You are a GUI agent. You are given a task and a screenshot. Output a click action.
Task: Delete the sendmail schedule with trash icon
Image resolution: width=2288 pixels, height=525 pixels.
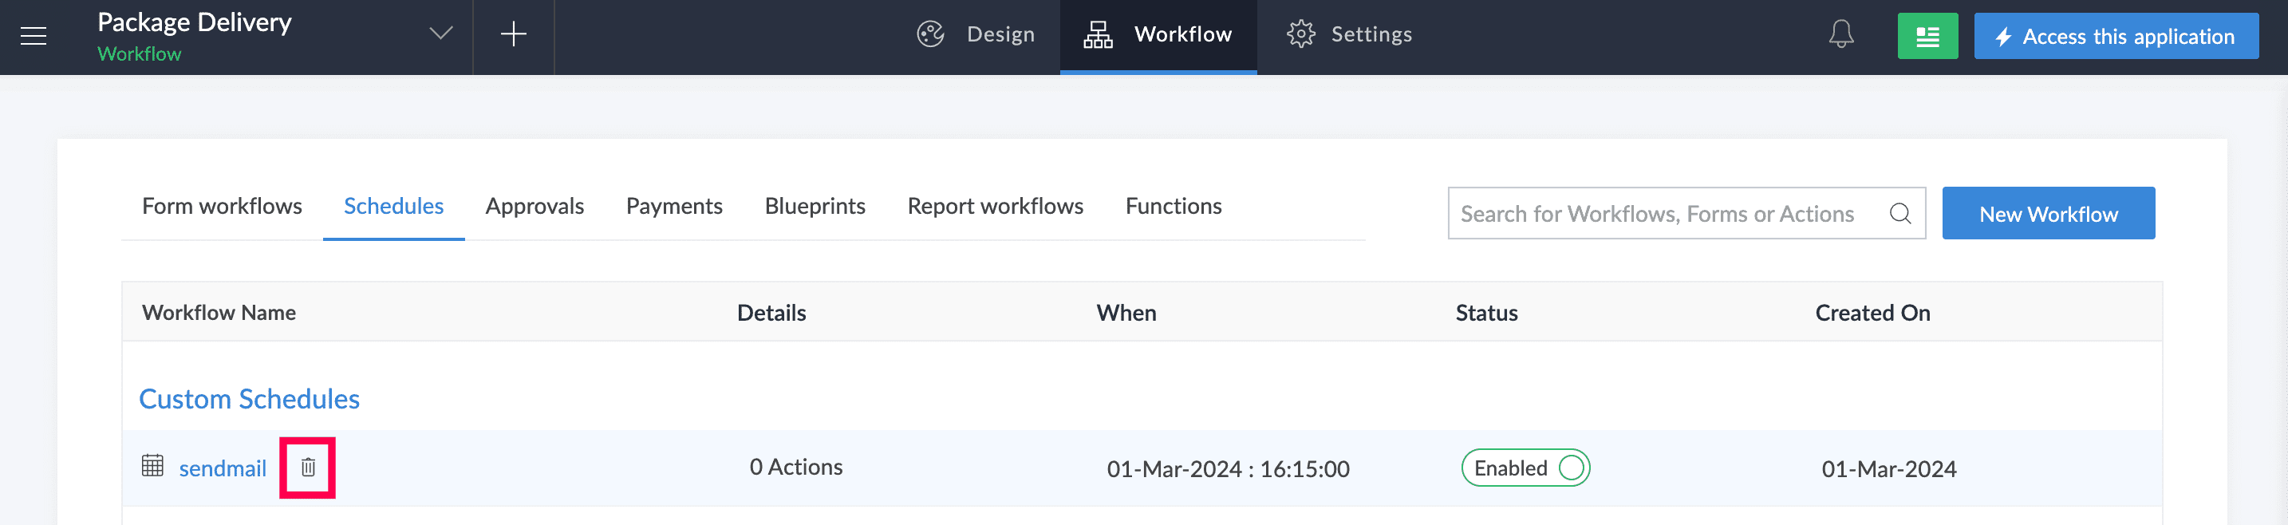[x=307, y=468]
